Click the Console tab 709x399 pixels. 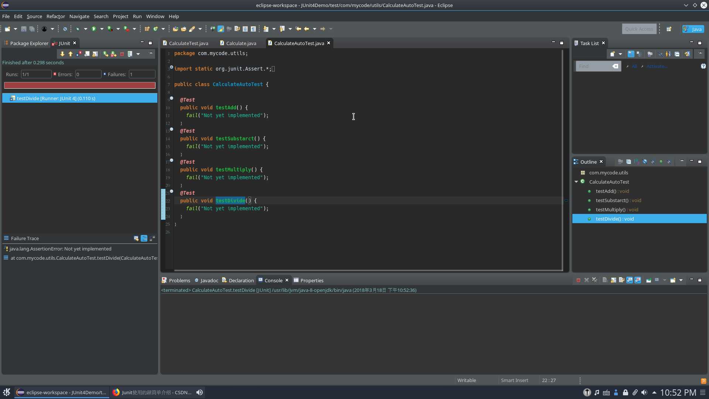(273, 280)
